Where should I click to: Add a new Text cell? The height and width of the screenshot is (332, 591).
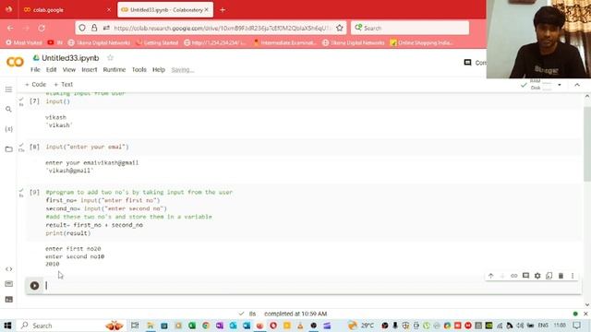pos(64,84)
